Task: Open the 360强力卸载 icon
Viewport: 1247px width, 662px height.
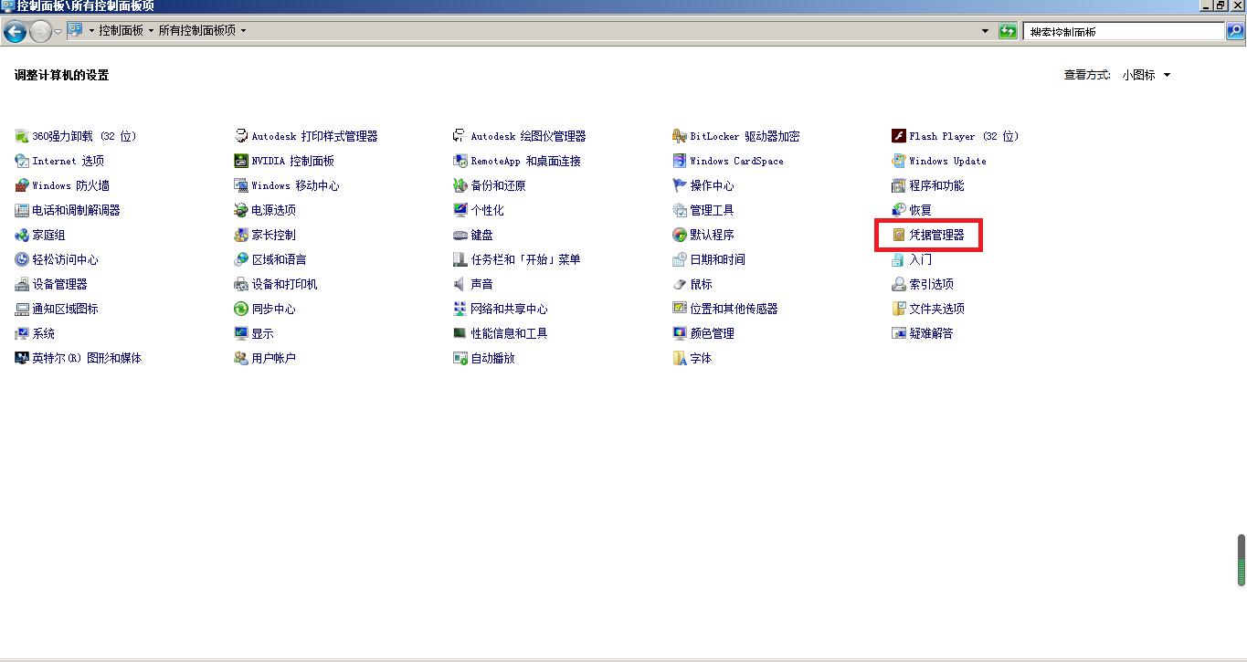Action: [22, 136]
